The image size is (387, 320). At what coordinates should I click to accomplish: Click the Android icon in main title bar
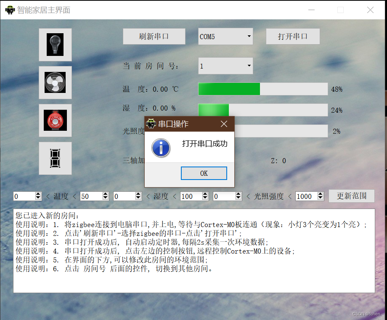pyautogui.click(x=10, y=10)
